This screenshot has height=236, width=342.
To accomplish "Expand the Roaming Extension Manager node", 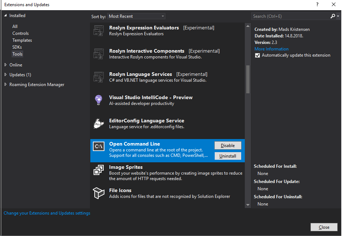I will [5, 85].
